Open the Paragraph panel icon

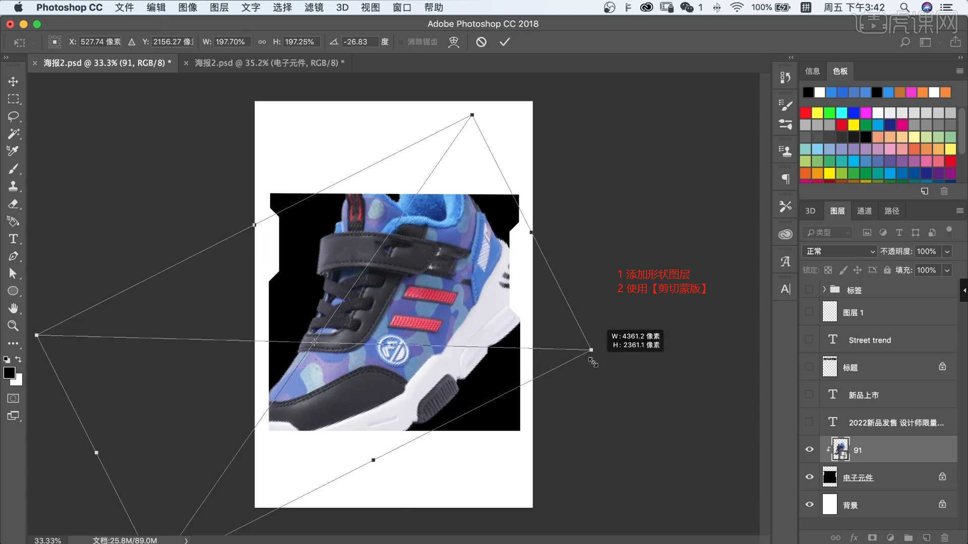[x=785, y=179]
